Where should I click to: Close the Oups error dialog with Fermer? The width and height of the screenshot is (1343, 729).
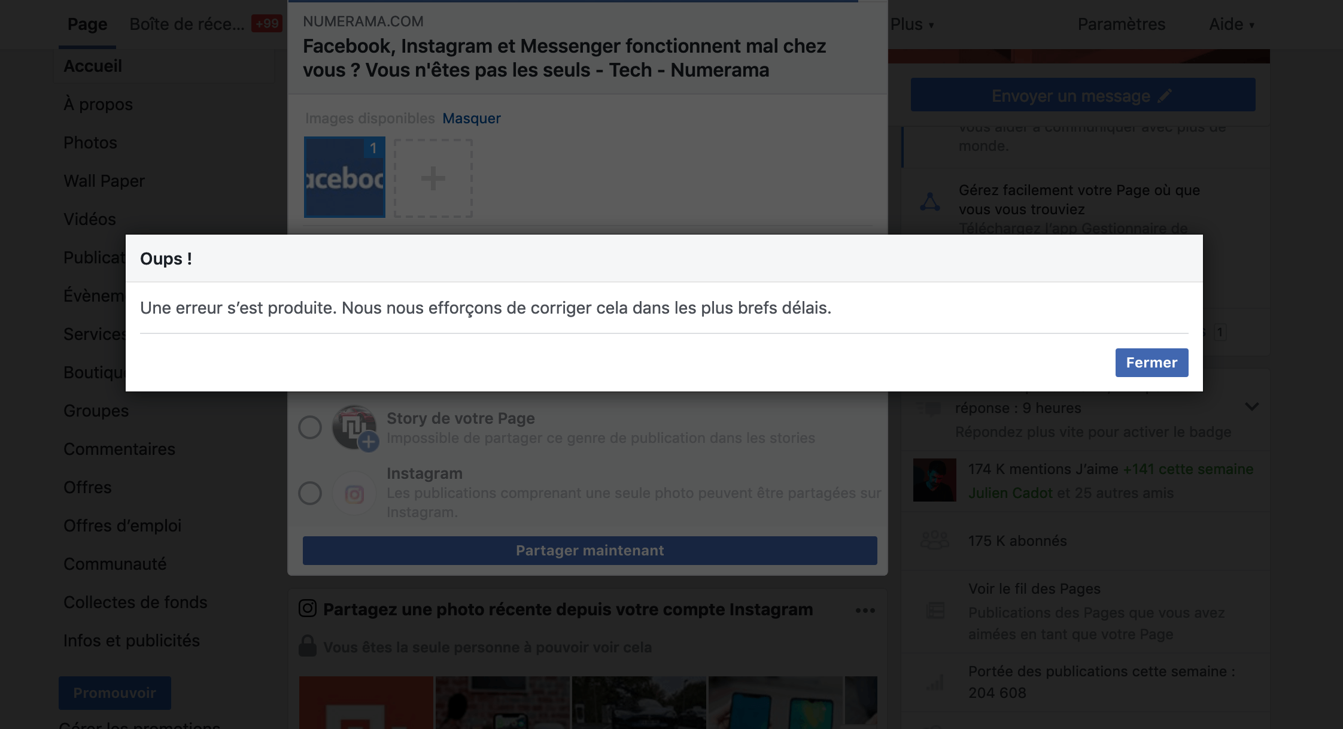coord(1151,363)
